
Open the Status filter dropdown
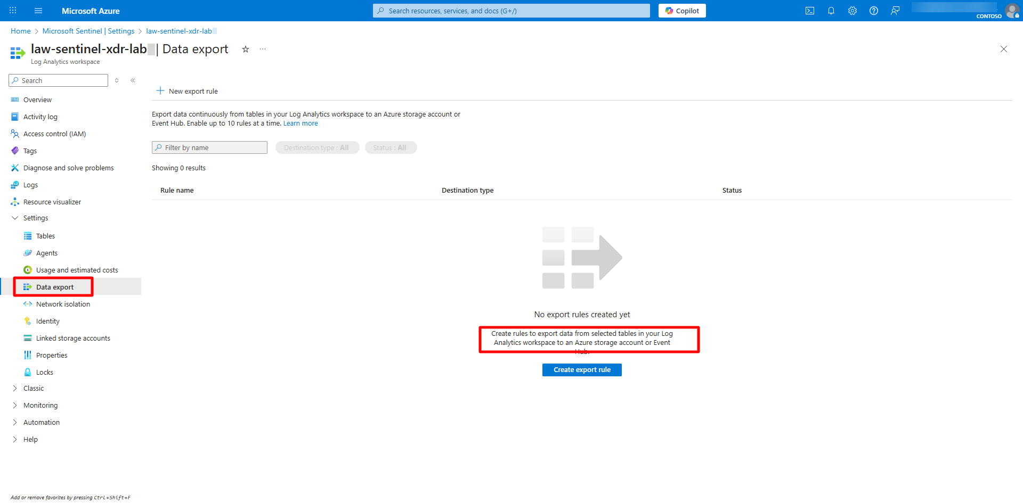(391, 147)
